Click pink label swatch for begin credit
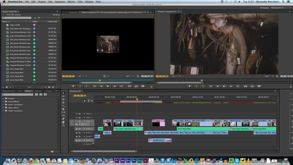The image size is (293, 165). click(34, 25)
